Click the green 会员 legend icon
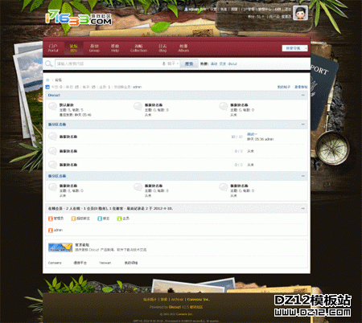 point(119,219)
